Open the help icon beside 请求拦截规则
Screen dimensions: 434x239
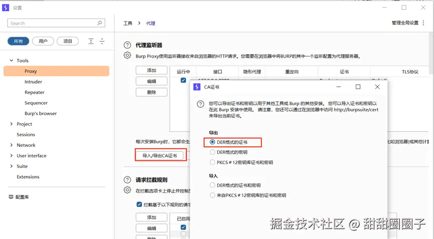[127, 180]
